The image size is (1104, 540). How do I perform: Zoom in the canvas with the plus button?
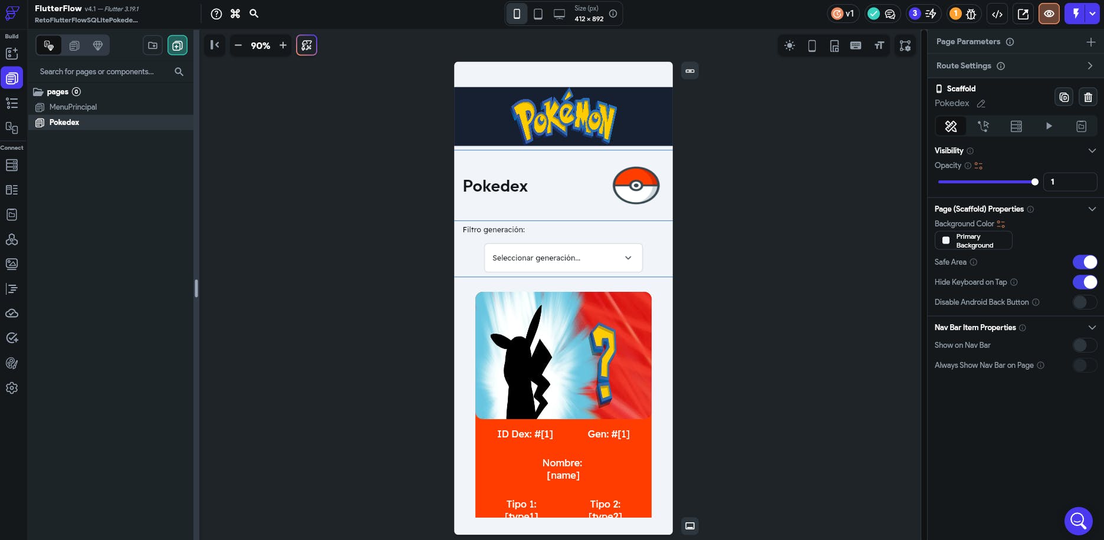click(283, 45)
